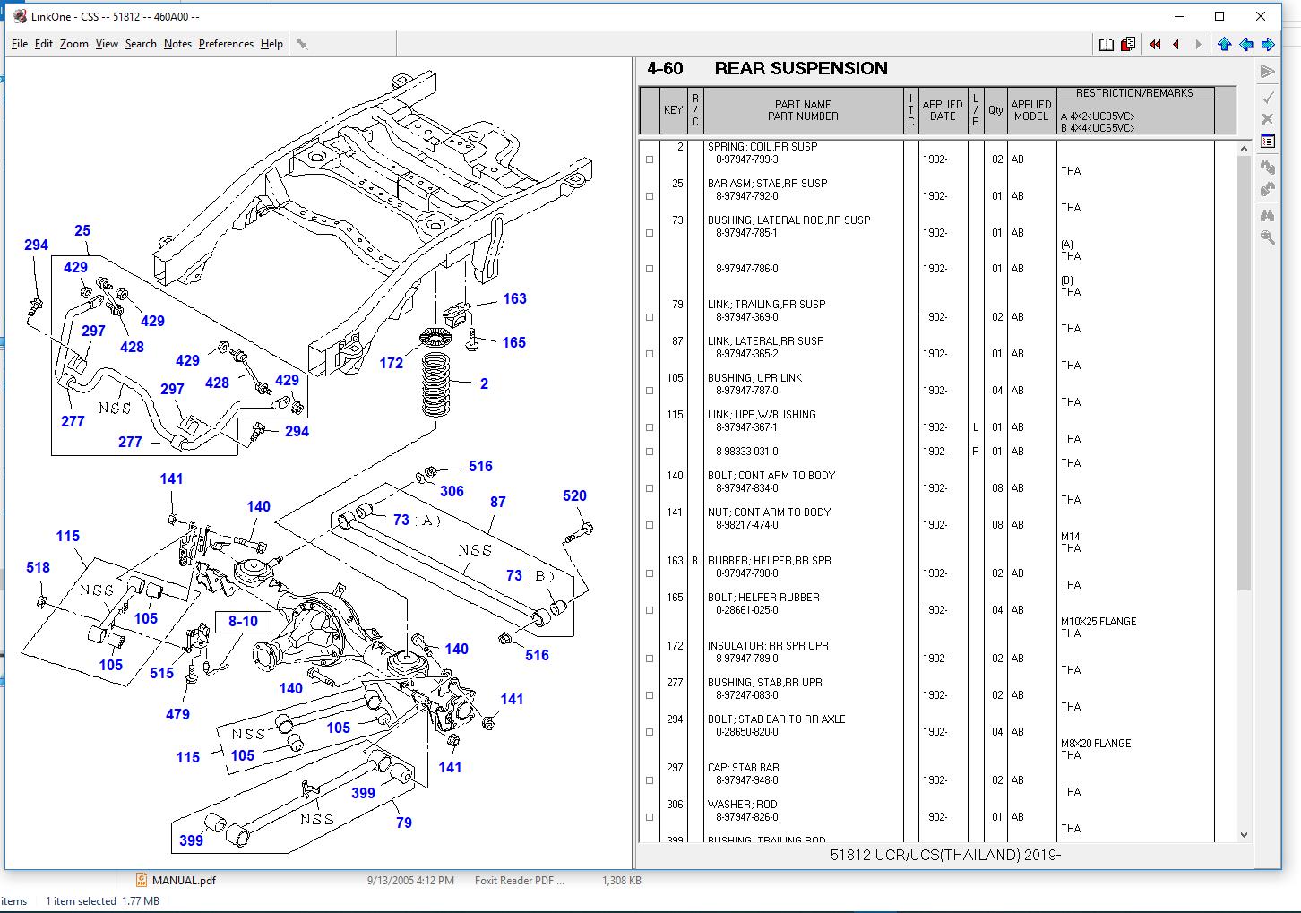Screen dimensions: 1301x913
Task: Click the red rewind navigation arrow
Action: [1154, 44]
